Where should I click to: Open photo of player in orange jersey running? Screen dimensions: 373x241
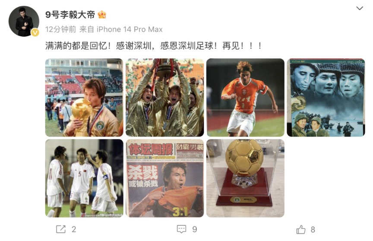click(245, 98)
